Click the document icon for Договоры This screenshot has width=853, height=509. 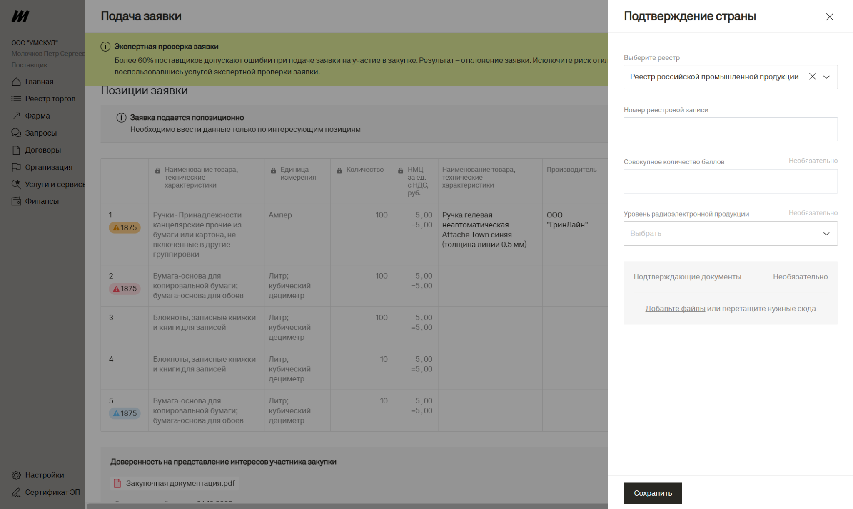click(x=16, y=150)
